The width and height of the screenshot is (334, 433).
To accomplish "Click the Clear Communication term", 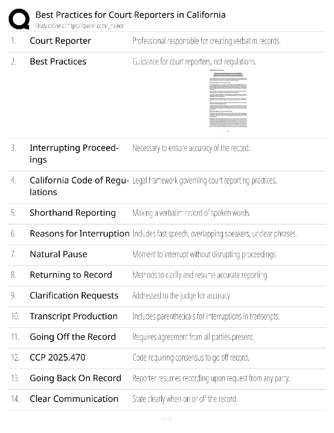I will (74, 399).
